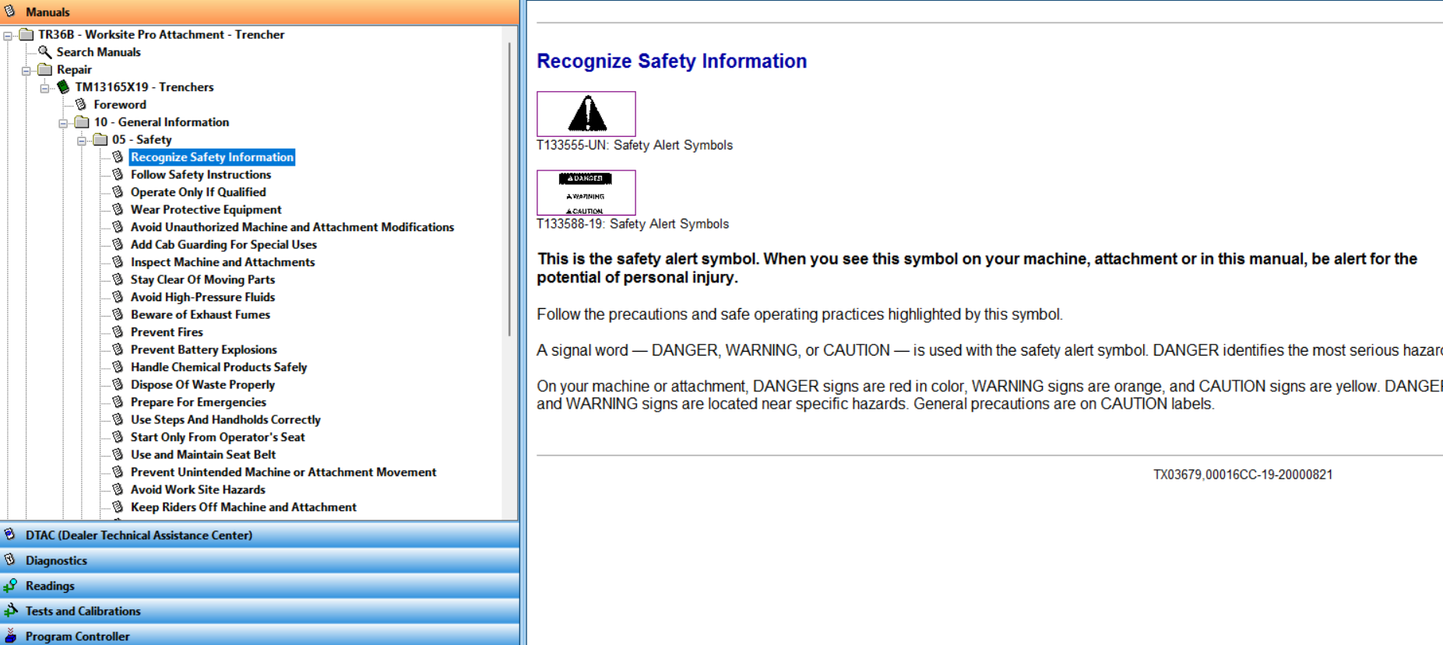
Task: Click the TX03679,00016CC-19-20000821 reference text
Action: point(1243,475)
